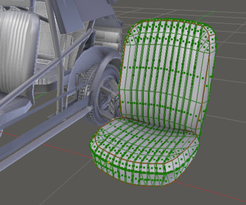Click the green wireframe seat bottom cushion

click(144, 152)
